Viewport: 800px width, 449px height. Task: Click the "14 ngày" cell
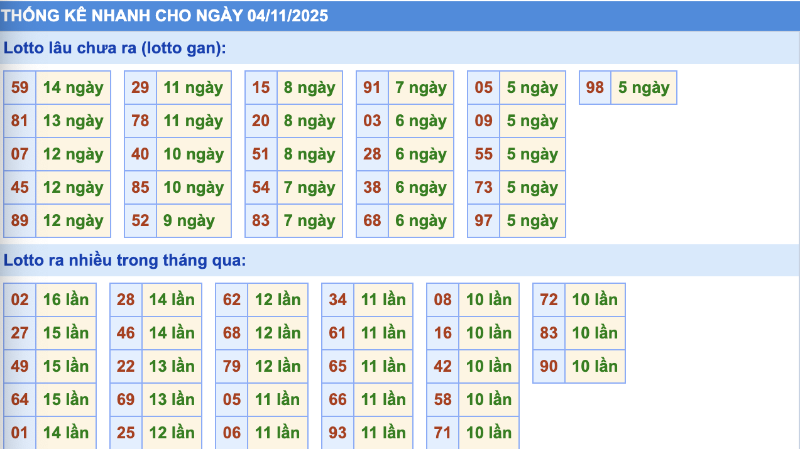click(x=73, y=87)
